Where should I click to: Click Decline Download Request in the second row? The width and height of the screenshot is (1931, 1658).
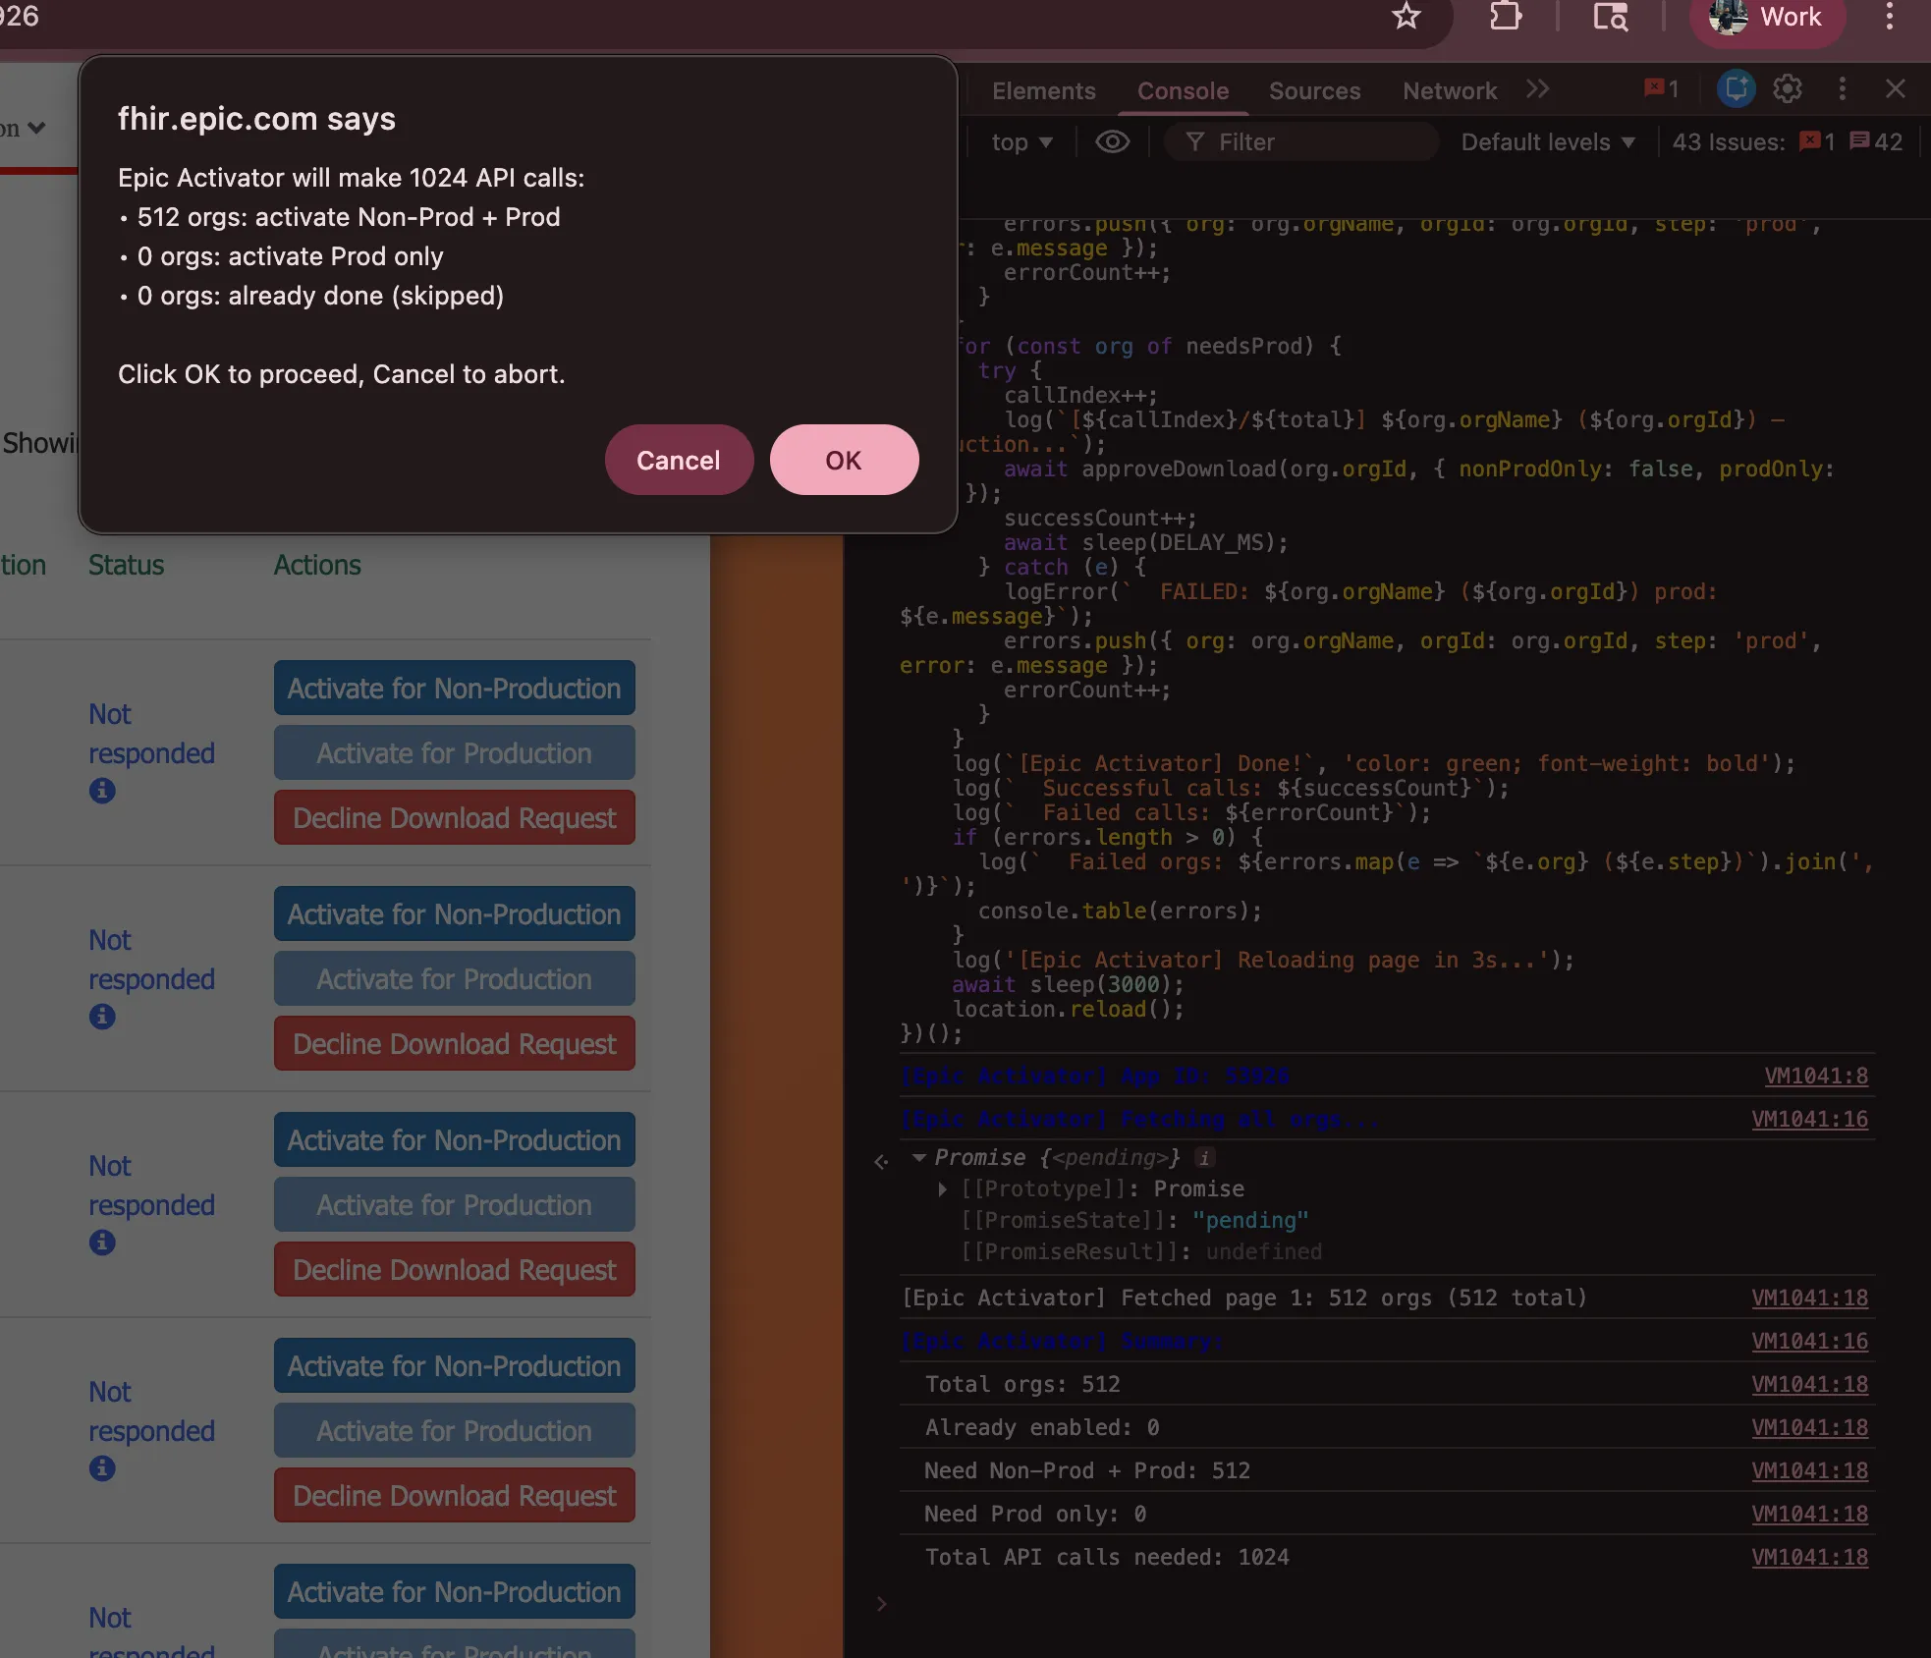point(454,1043)
